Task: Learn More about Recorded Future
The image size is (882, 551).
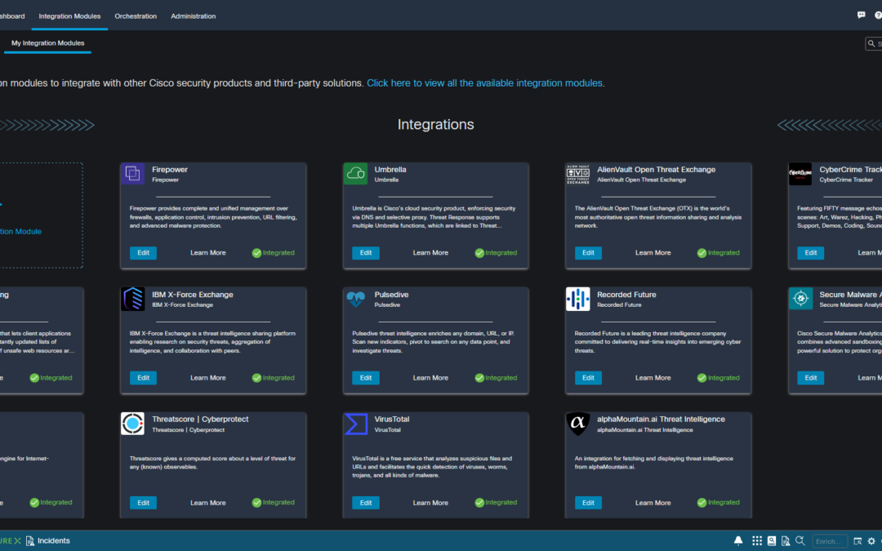Action: [653, 378]
